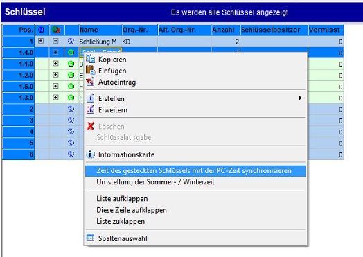Click the blue gear icon in row 2
Screen dimensions: 363x257
tap(71, 109)
